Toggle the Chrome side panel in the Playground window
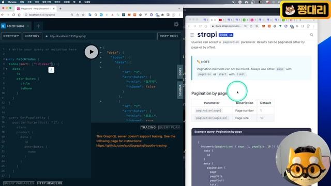Image resolution: width=331 pixels, height=186 pixels. (x=168, y=15)
